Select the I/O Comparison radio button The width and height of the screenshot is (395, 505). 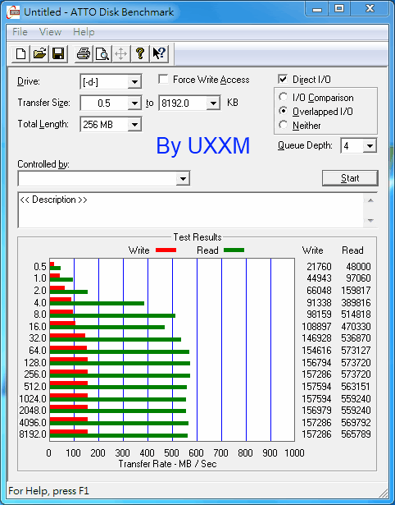pos(284,97)
